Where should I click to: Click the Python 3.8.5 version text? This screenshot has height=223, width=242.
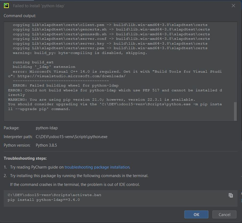pyautogui.click(x=46, y=145)
